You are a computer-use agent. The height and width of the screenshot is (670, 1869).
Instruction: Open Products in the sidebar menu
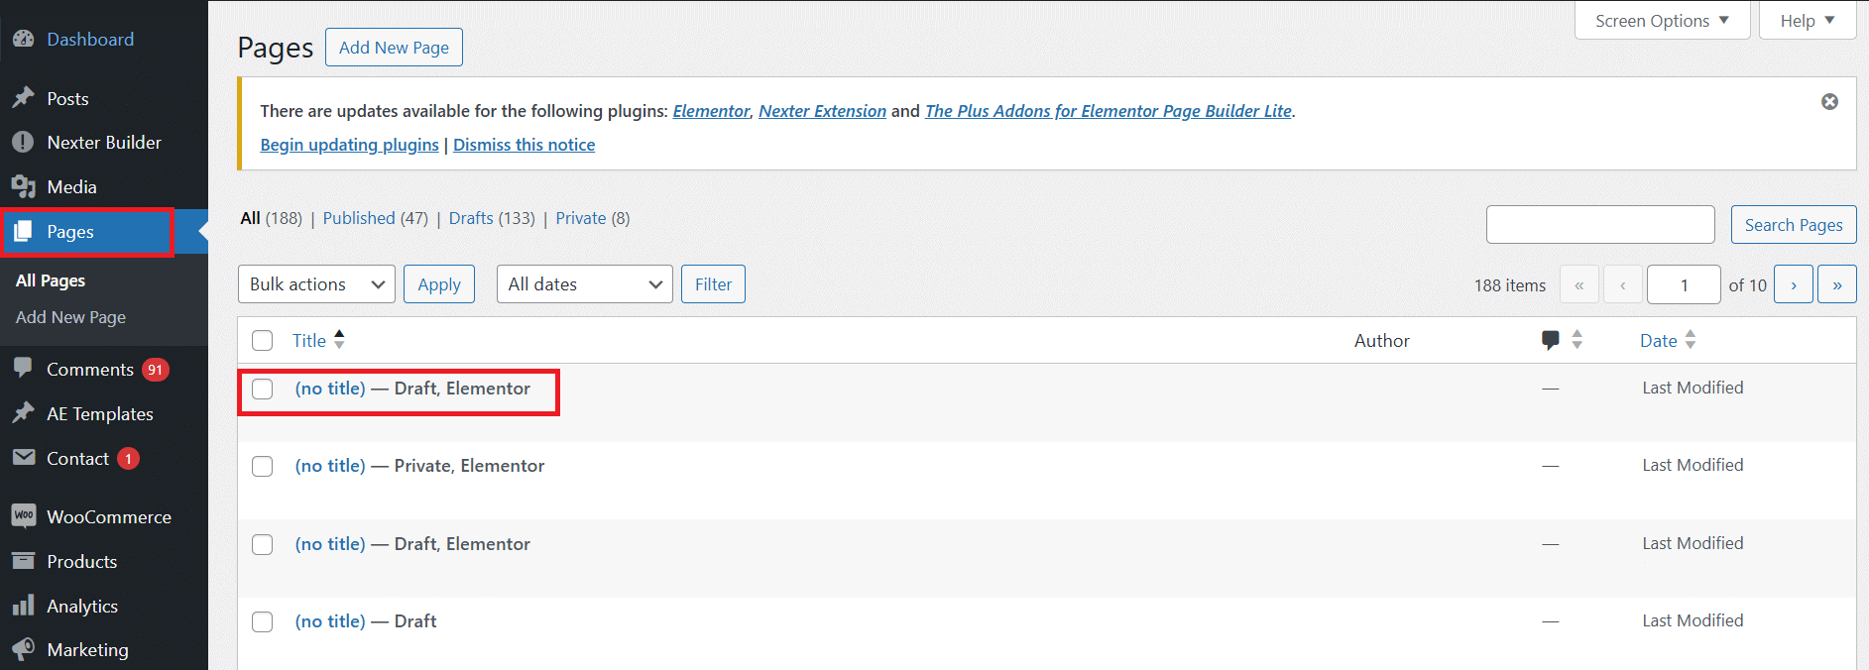coord(82,561)
